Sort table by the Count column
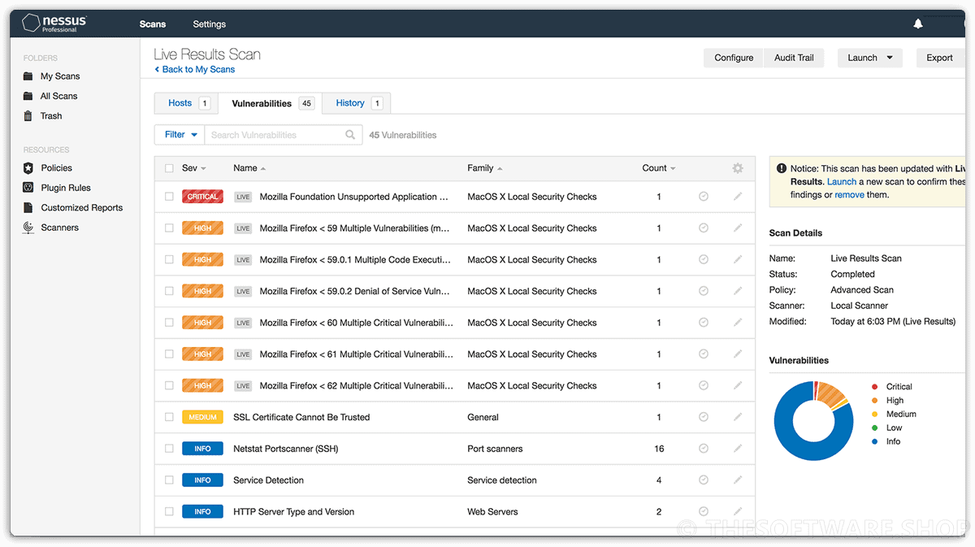Viewport: 975px width, 547px height. tap(659, 168)
